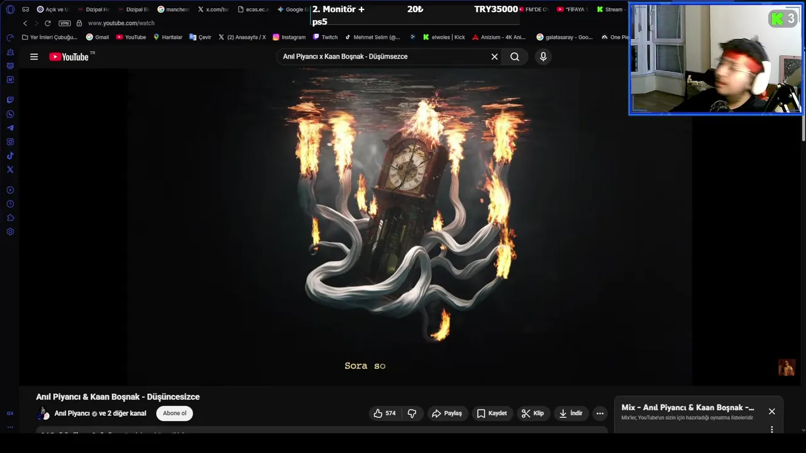The height and width of the screenshot is (453, 806).
Task: Reload the YouTube page
Action: tap(47, 23)
